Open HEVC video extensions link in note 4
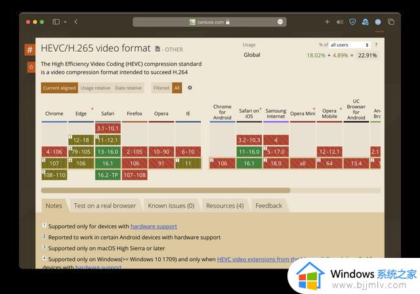The height and width of the screenshot is (294, 420). 258,259
